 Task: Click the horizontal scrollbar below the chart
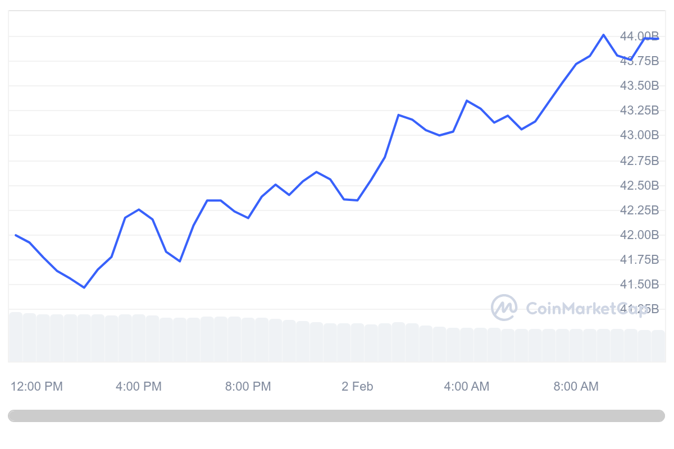click(336, 416)
